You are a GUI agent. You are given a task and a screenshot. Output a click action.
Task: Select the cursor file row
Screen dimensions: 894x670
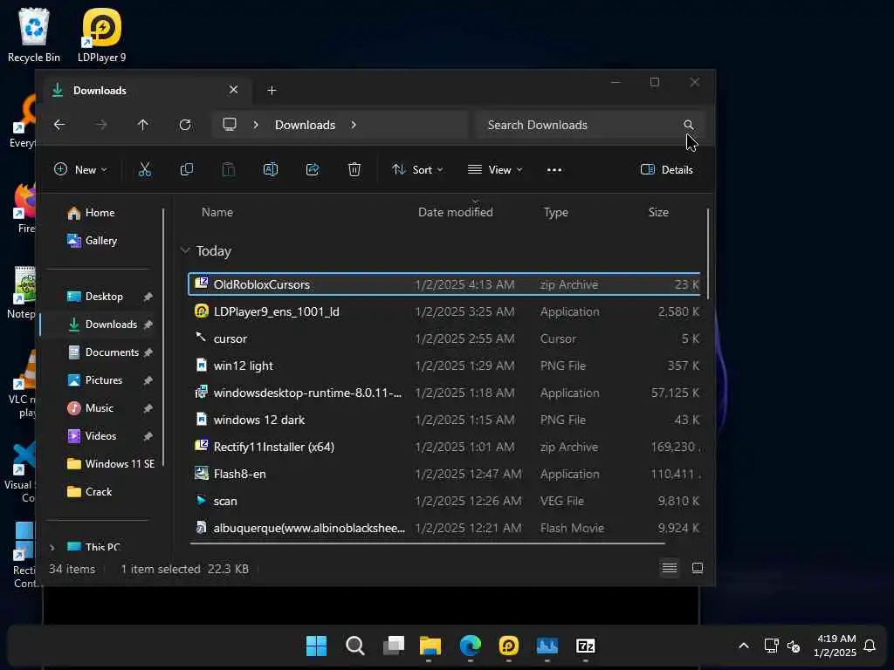click(x=444, y=338)
